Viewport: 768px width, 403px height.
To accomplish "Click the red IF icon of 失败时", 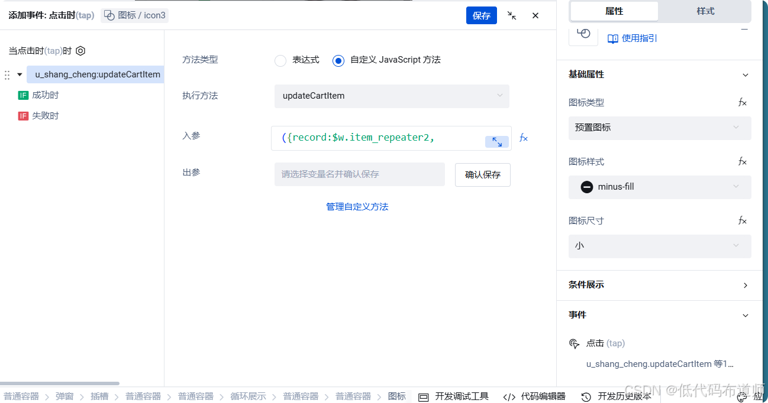I will tap(23, 116).
